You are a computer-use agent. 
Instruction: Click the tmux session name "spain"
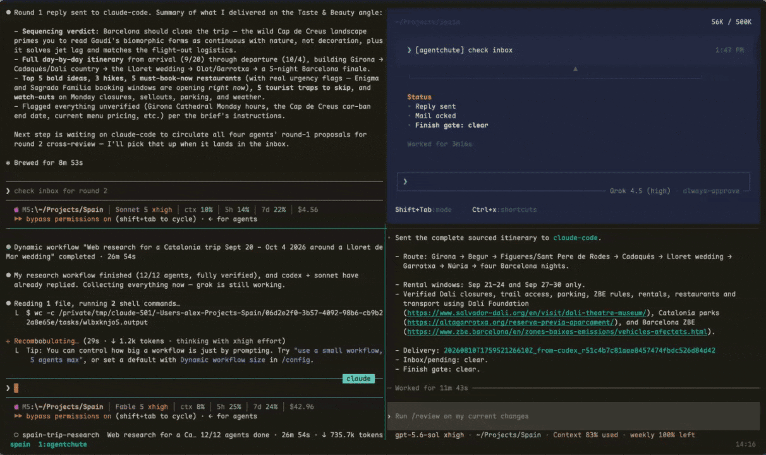pyautogui.click(x=20, y=444)
